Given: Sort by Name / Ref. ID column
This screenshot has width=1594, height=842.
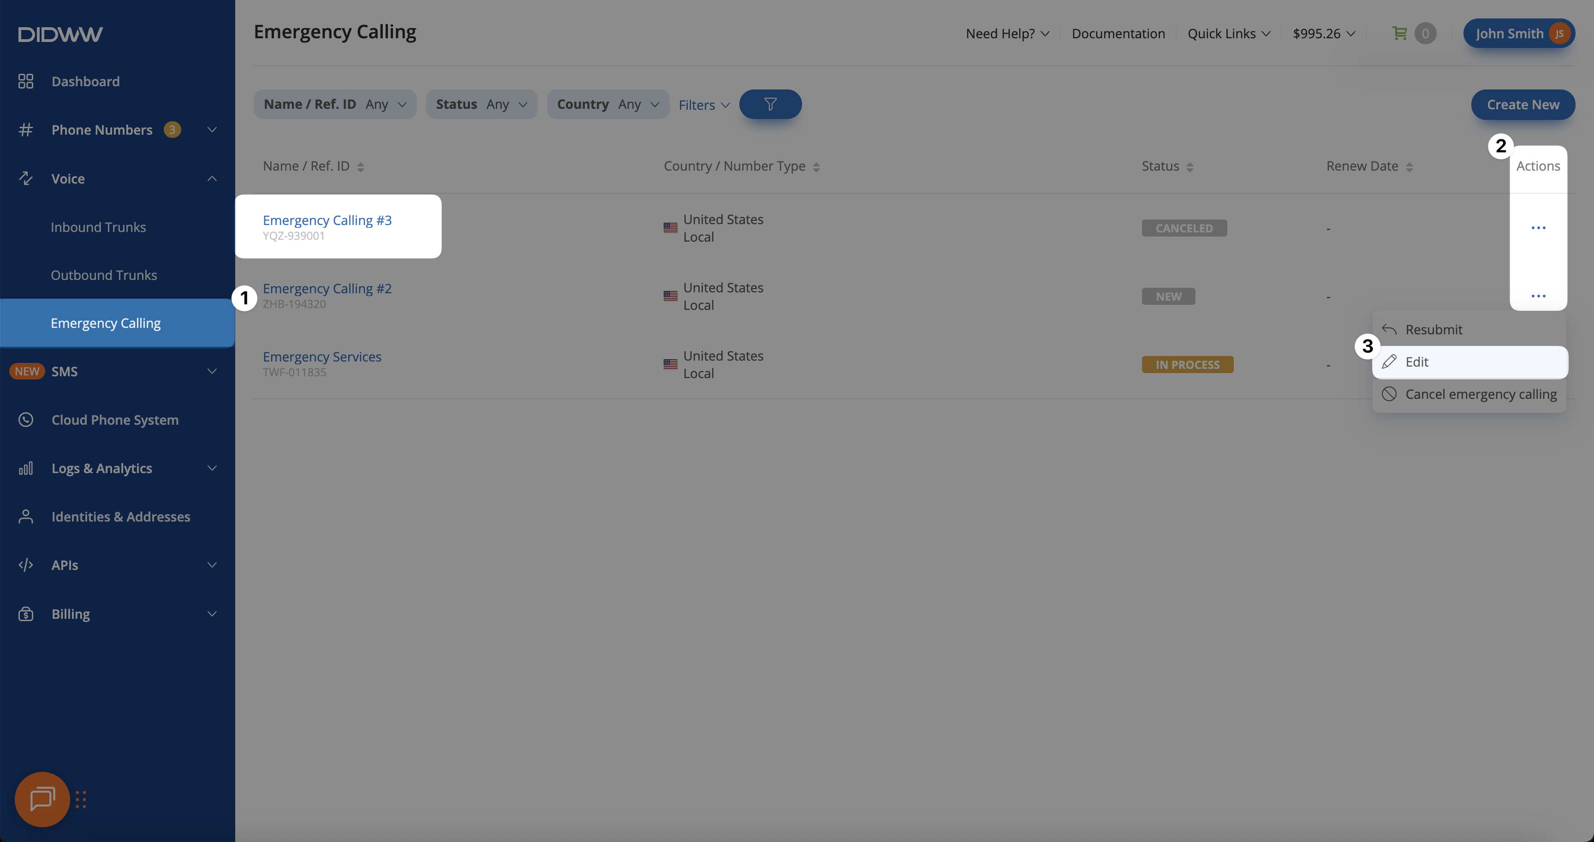Looking at the screenshot, I should [360, 167].
